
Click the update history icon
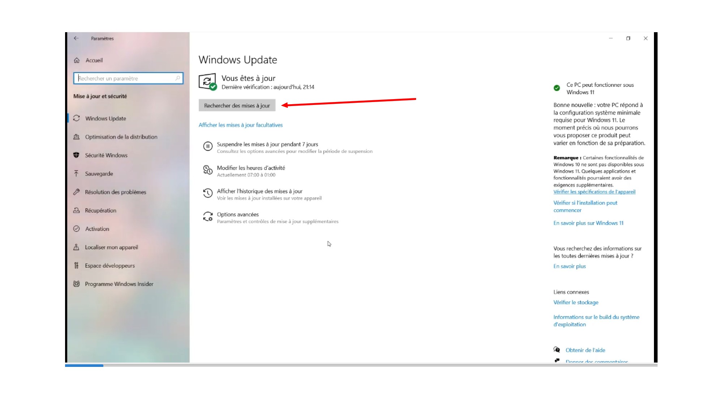click(x=208, y=193)
